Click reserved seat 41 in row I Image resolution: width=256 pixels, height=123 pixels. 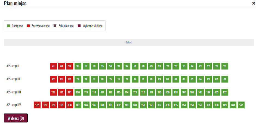[x=53, y=66]
